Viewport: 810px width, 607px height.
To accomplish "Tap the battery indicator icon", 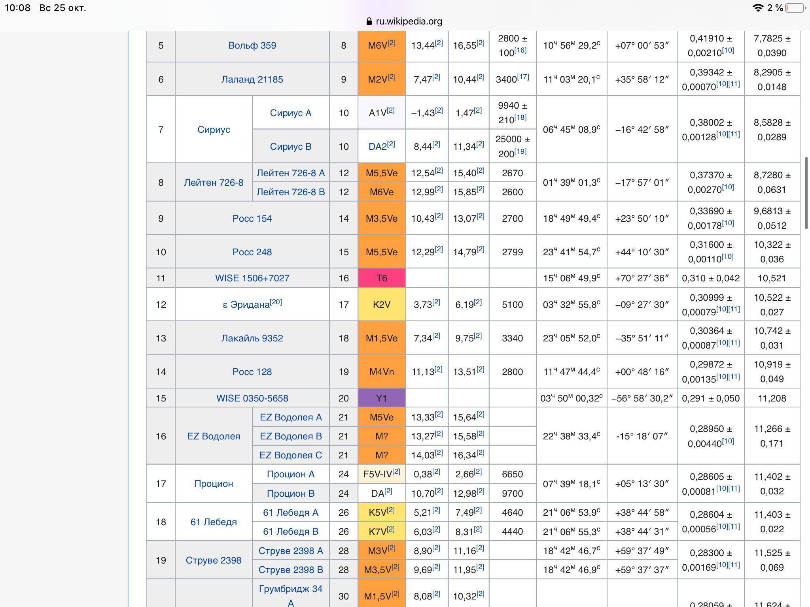I will [796, 8].
